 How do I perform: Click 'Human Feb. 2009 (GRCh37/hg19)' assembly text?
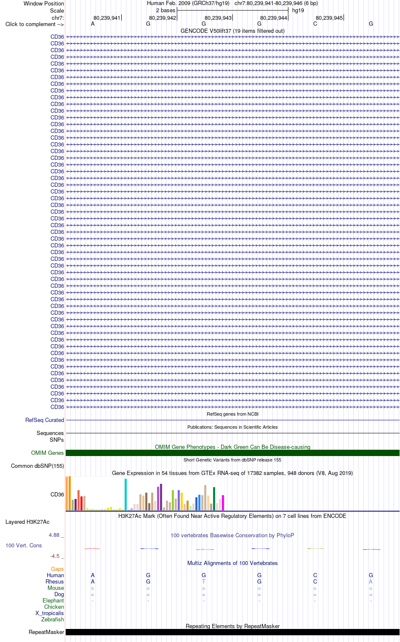(188, 3)
